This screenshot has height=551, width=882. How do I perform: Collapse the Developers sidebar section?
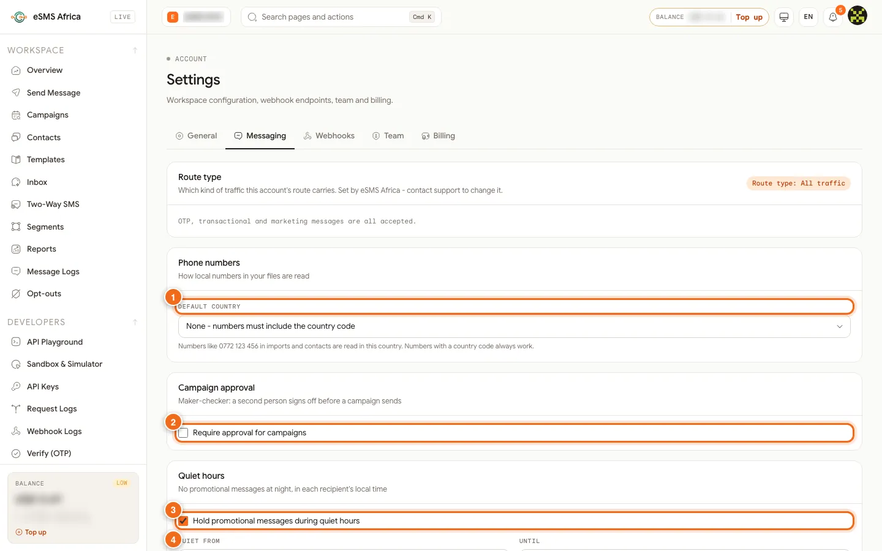[135, 322]
